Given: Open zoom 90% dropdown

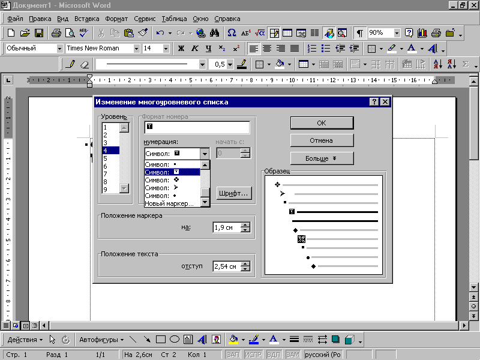Looking at the screenshot, I should [397, 33].
